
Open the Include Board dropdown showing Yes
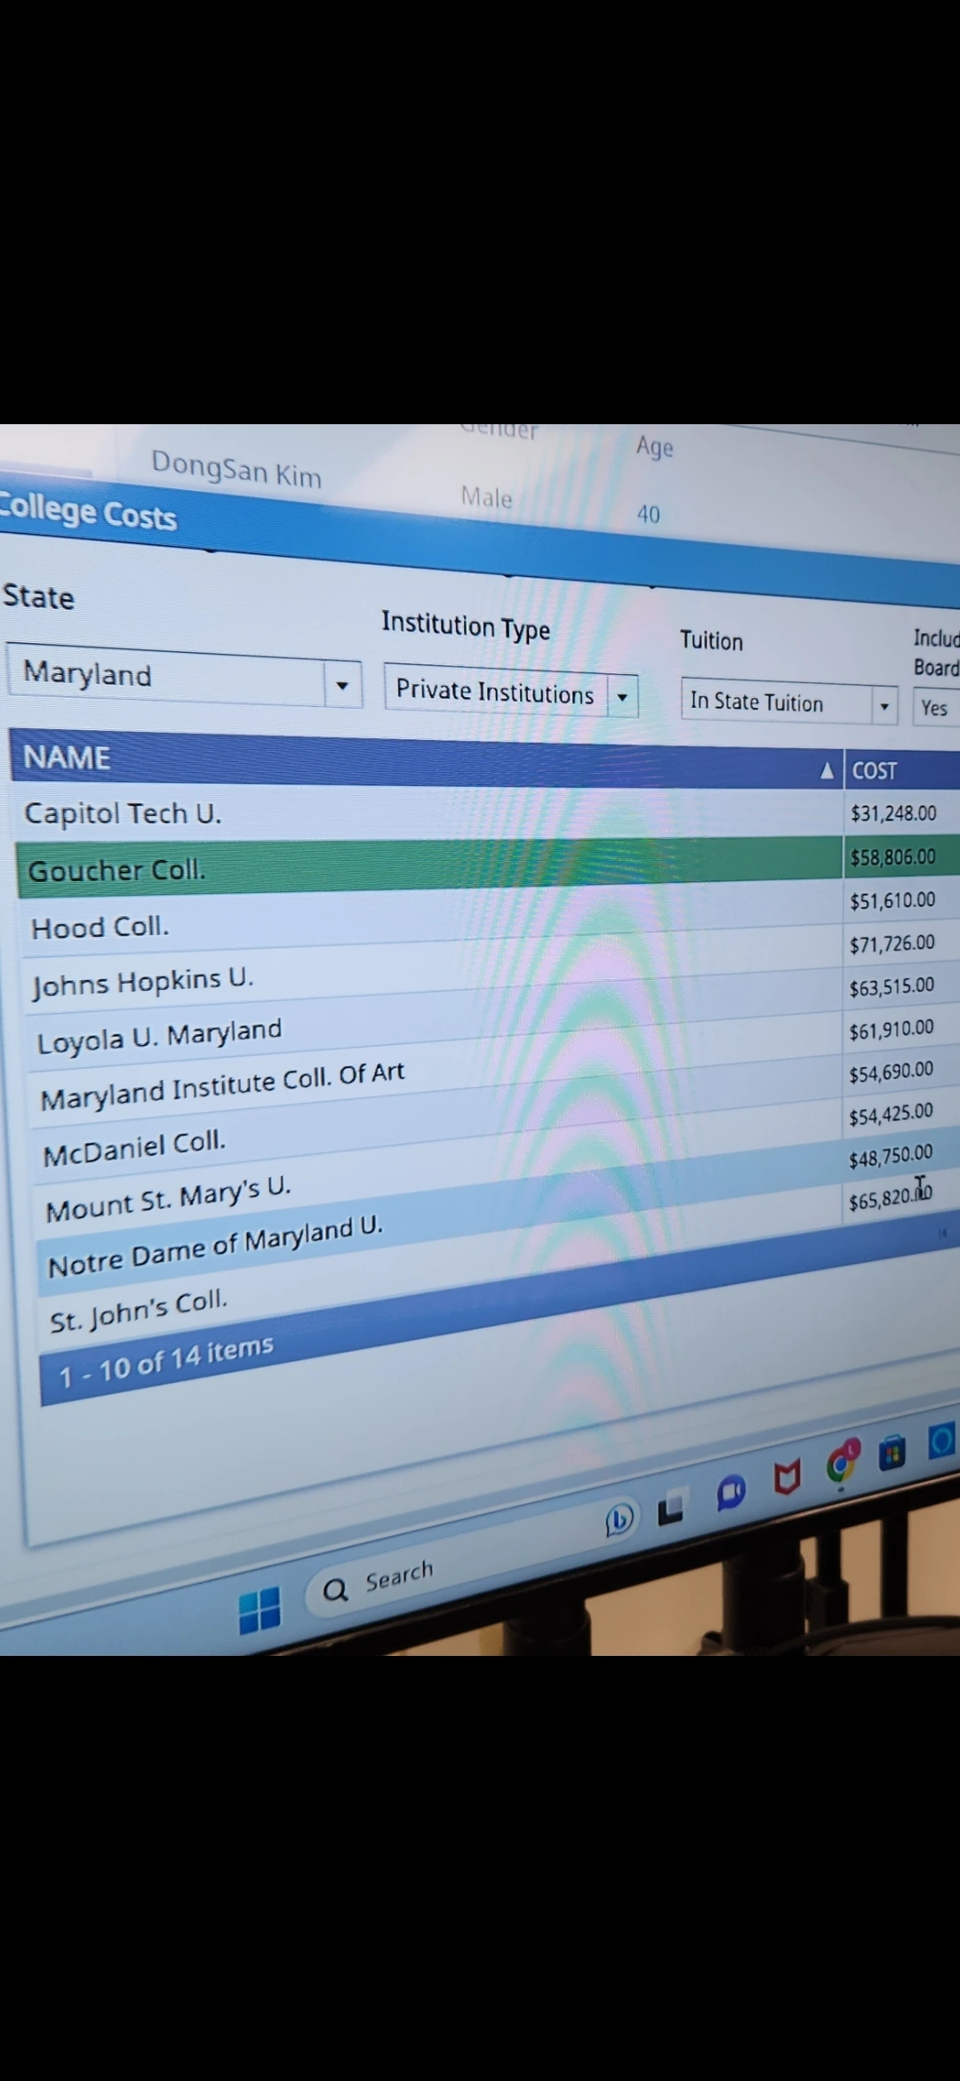click(x=935, y=708)
